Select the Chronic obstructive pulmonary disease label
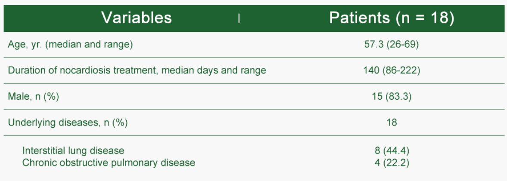507x181 pixels. pyautogui.click(x=109, y=163)
